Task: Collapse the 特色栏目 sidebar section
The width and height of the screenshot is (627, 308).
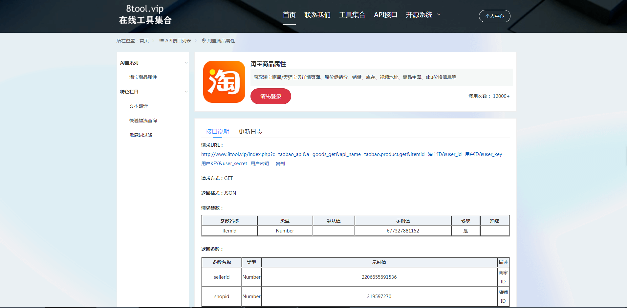Action: click(186, 92)
